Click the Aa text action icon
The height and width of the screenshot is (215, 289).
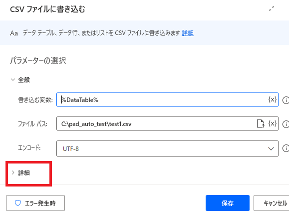click(14, 33)
